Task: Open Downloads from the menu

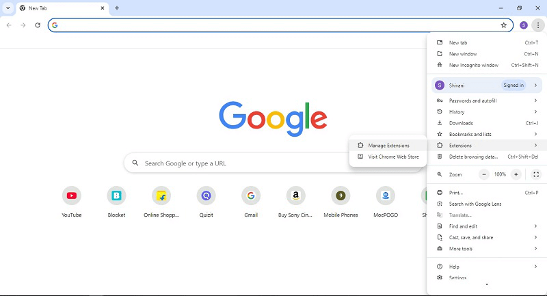Action: click(487, 123)
